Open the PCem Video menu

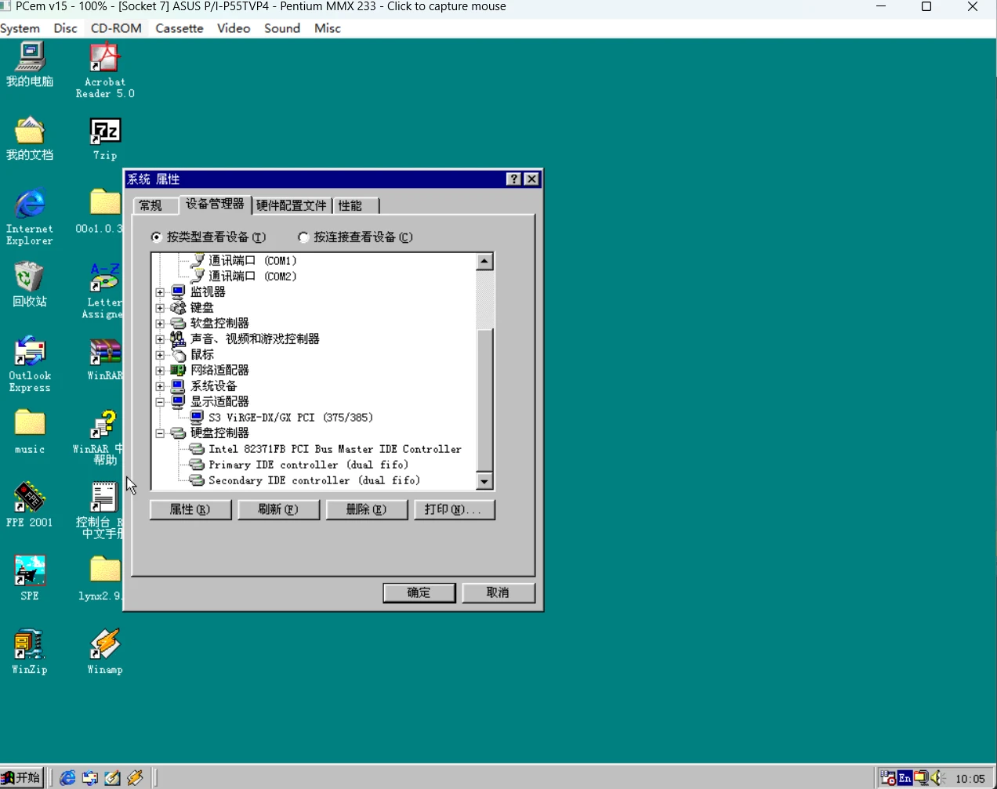234,28
